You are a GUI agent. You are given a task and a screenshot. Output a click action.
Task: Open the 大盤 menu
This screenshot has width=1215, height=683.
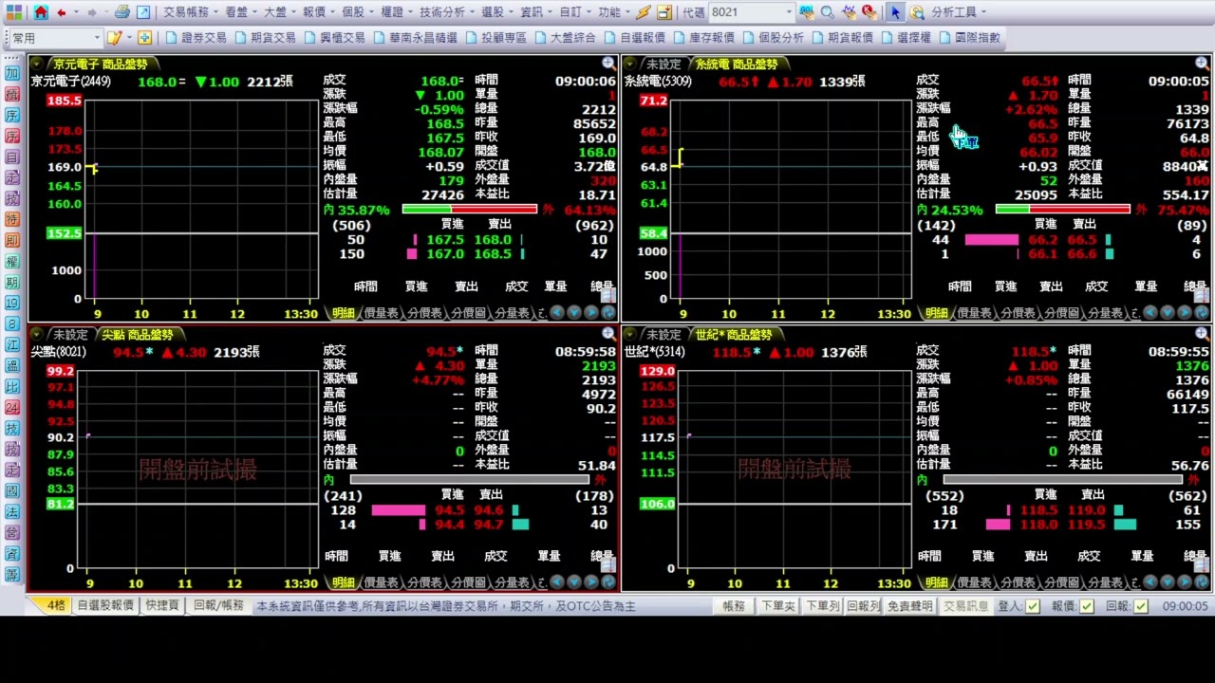[279, 12]
